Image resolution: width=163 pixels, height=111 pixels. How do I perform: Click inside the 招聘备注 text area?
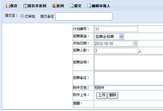(x=129, y=78)
